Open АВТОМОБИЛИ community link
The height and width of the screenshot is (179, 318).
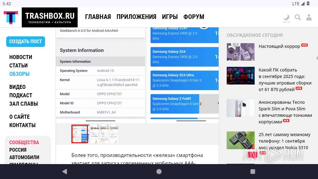click(24, 158)
